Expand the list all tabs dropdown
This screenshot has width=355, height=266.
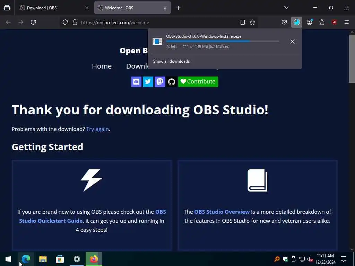[x=286, y=8]
